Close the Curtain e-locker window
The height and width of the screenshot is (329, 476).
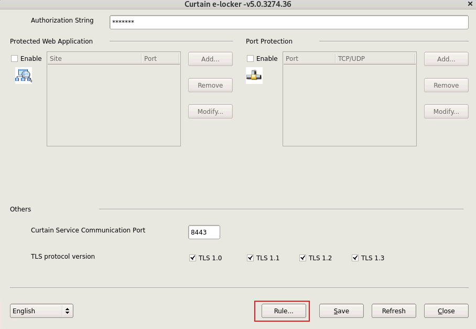click(x=470, y=4)
